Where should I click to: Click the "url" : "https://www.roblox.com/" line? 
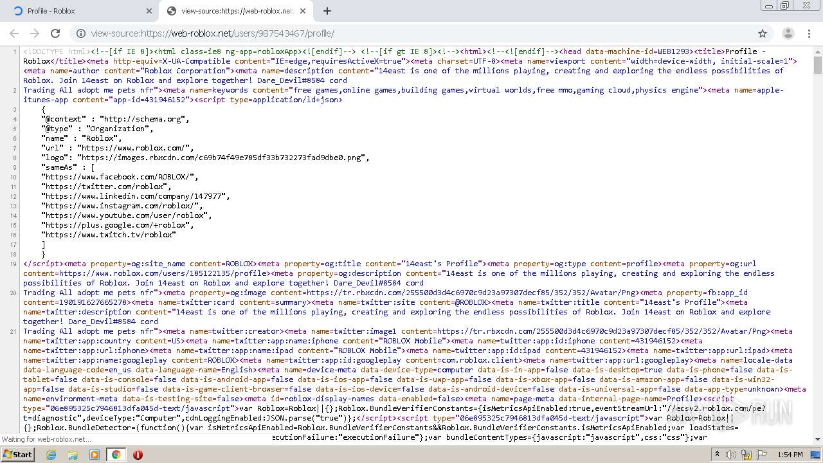(x=117, y=148)
